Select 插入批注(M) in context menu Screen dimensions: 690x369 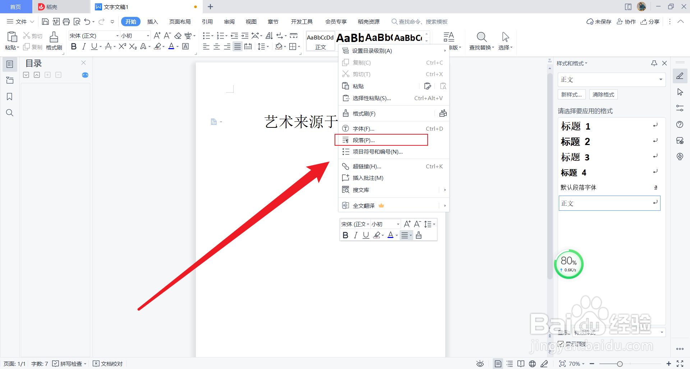click(394, 178)
